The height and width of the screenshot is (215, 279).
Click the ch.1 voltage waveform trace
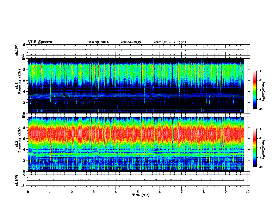(136, 50)
